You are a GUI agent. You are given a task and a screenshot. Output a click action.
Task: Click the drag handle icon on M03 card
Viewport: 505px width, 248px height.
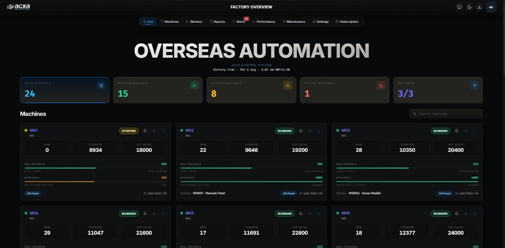pyautogui.click(x=466, y=131)
